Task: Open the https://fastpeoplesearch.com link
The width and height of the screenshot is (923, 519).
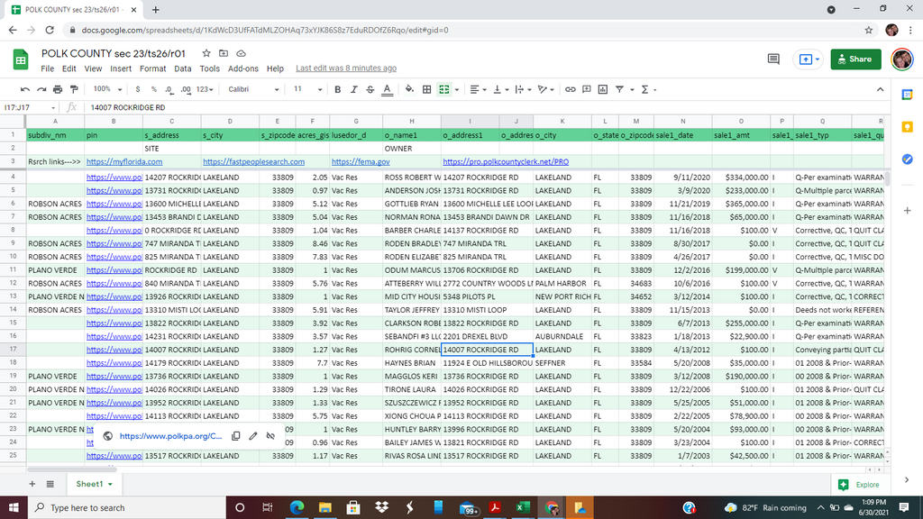Action: point(253,162)
